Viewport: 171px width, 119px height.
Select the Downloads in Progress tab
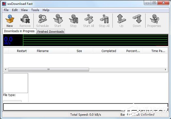[19, 31]
